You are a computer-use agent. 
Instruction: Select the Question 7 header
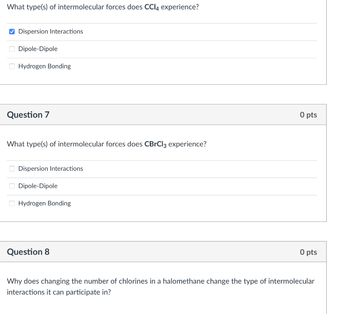(28, 114)
